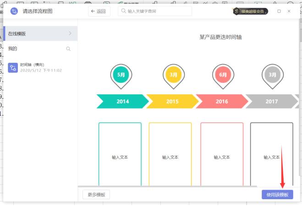The height and width of the screenshot is (207, 302).
Task: Close the flowchart selection dialog
Action: coord(289,11)
